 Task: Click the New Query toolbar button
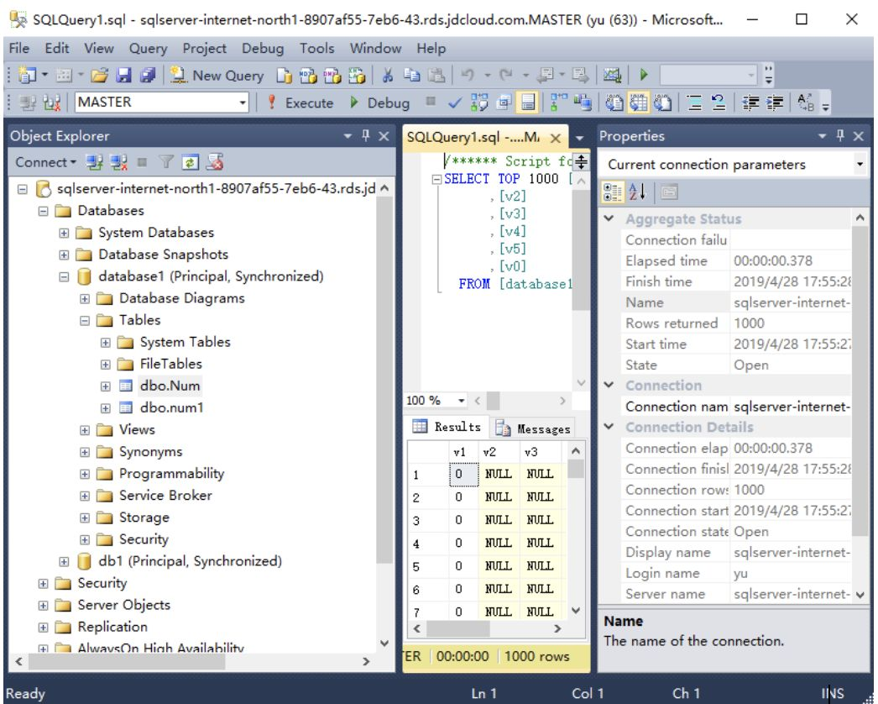click(217, 75)
